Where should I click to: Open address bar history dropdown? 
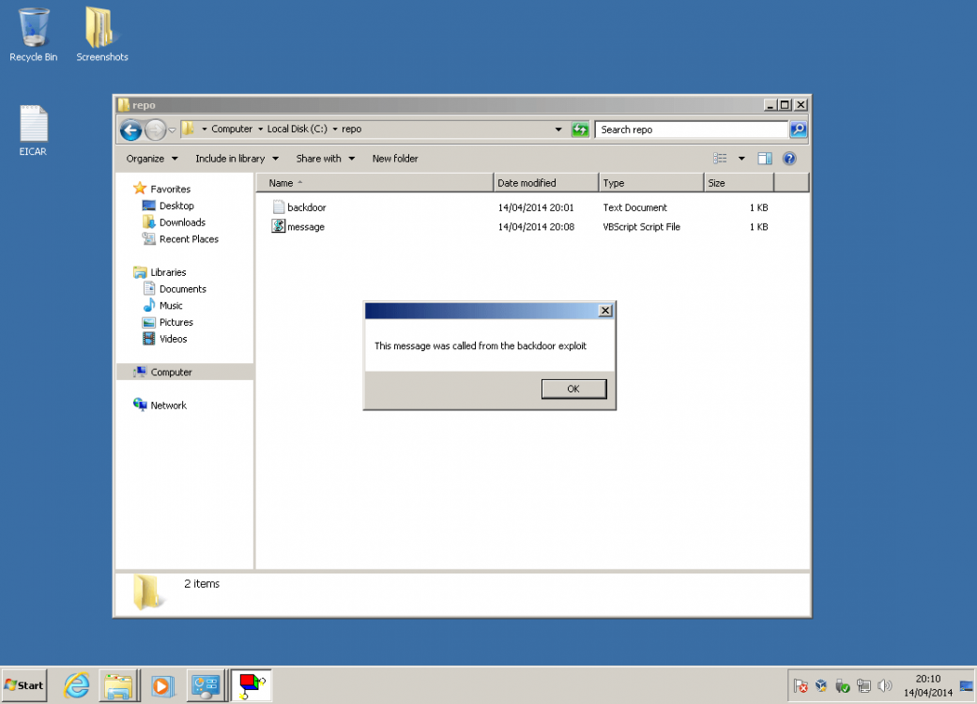(x=558, y=129)
